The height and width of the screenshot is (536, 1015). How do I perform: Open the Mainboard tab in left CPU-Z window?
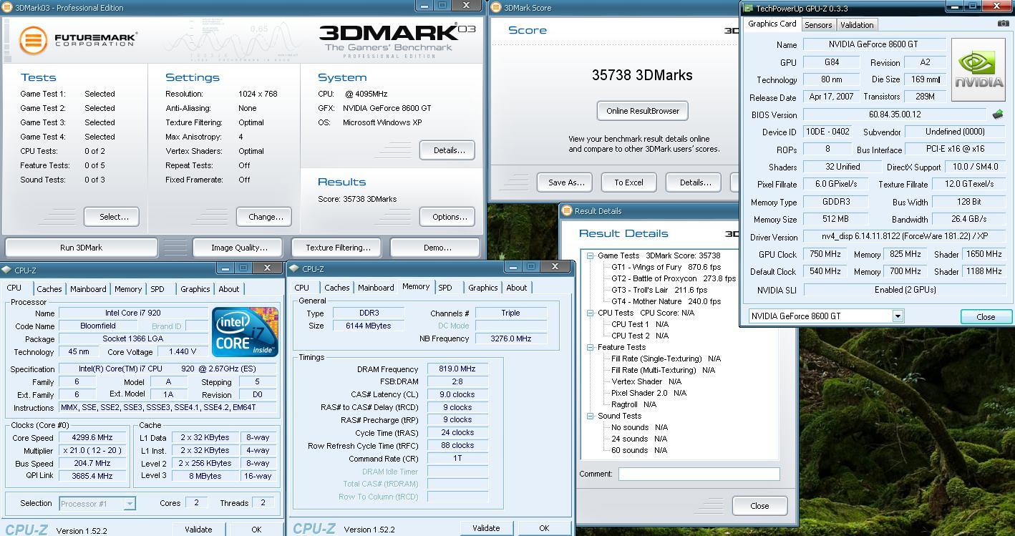pyautogui.click(x=89, y=289)
